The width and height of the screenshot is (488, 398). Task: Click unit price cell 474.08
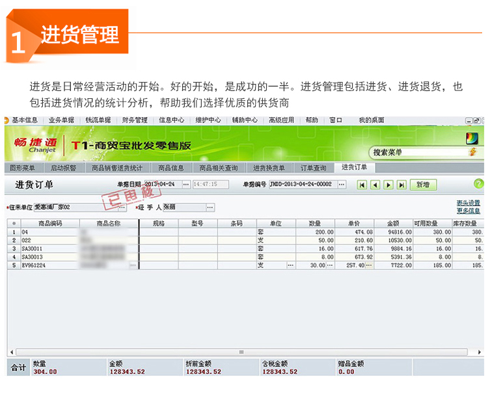pyautogui.click(x=354, y=232)
